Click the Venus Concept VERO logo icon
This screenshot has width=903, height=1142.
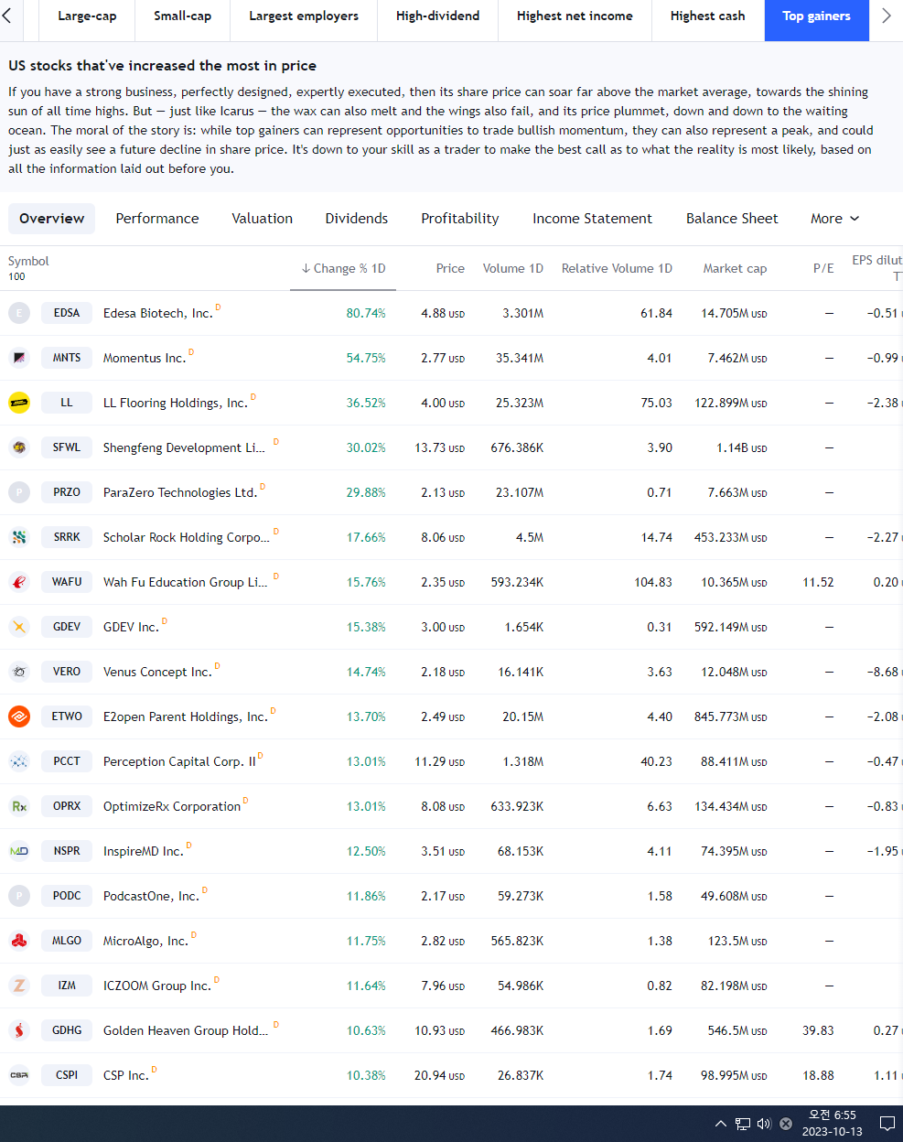[x=19, y=672]
